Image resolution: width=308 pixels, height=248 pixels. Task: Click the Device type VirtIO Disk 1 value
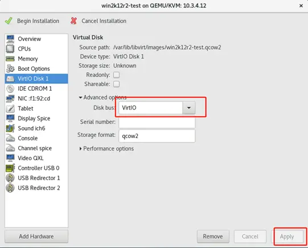coord(129,56)
